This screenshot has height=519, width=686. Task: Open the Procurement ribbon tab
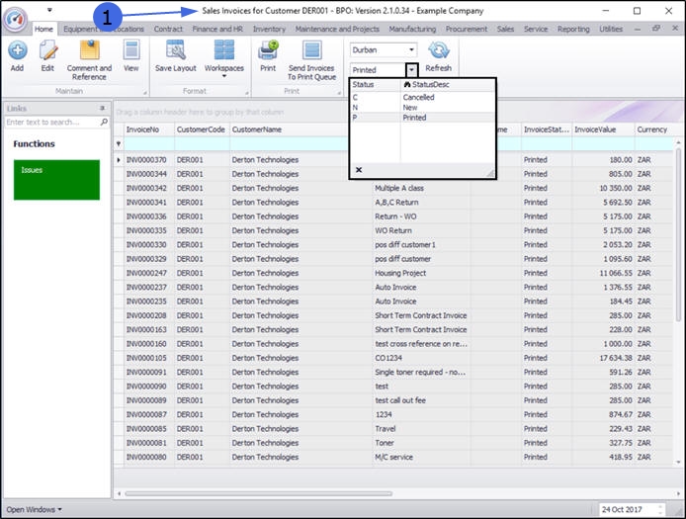coord(467,29)
